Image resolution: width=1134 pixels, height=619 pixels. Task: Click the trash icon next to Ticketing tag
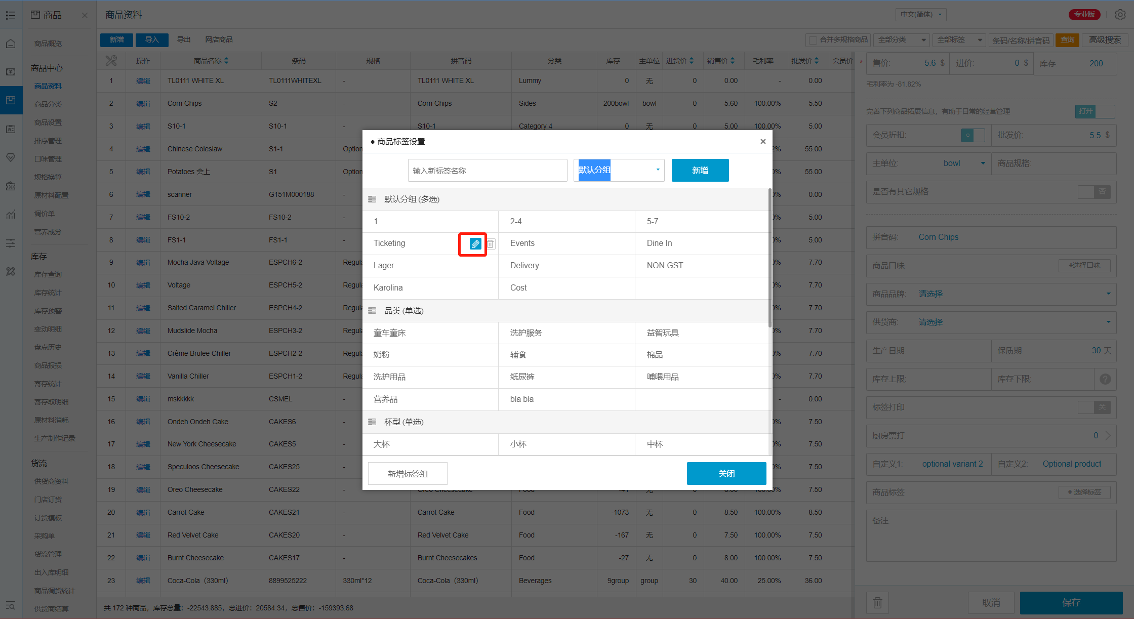pos(491,244)
